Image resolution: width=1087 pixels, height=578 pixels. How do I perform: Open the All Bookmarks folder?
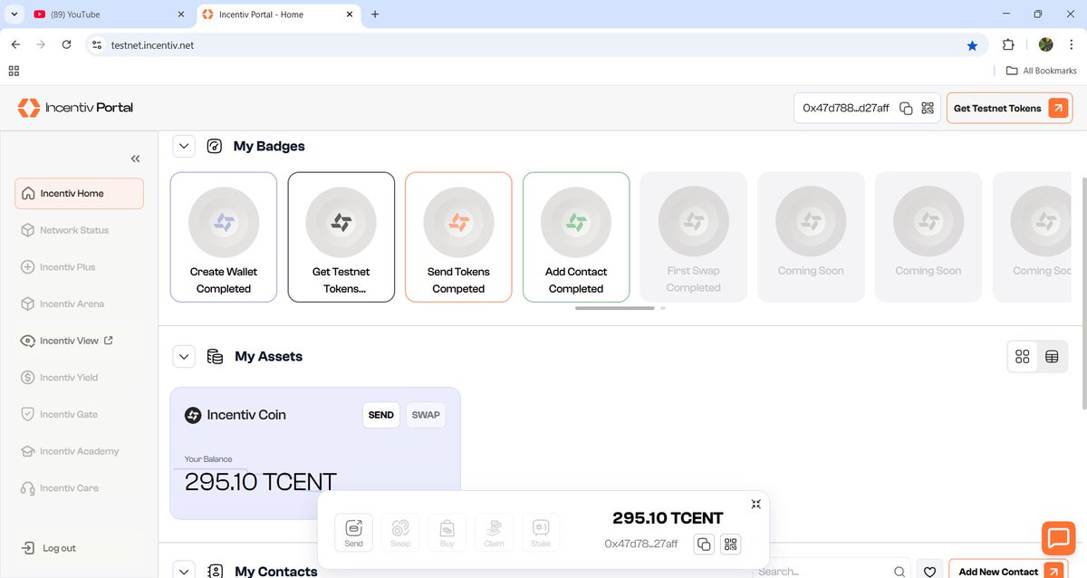tap(1041, 71)
